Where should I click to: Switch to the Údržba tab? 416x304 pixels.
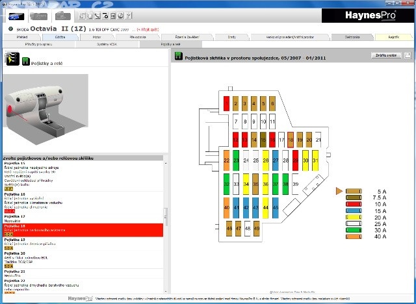[60, 37]
